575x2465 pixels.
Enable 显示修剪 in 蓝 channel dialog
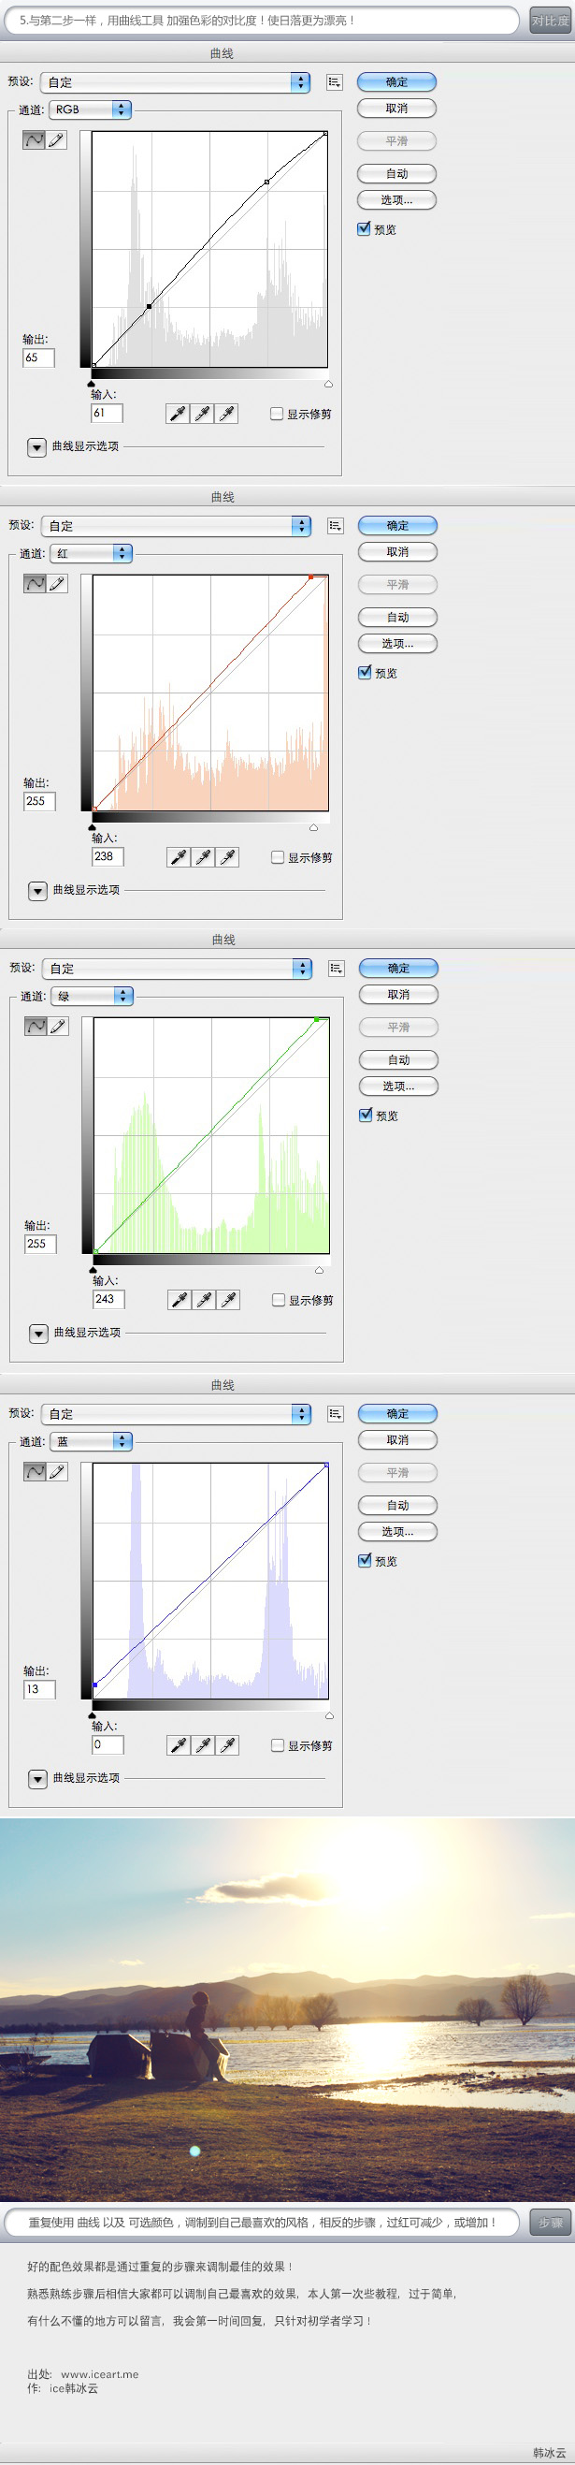click(x=278, y=1745)
